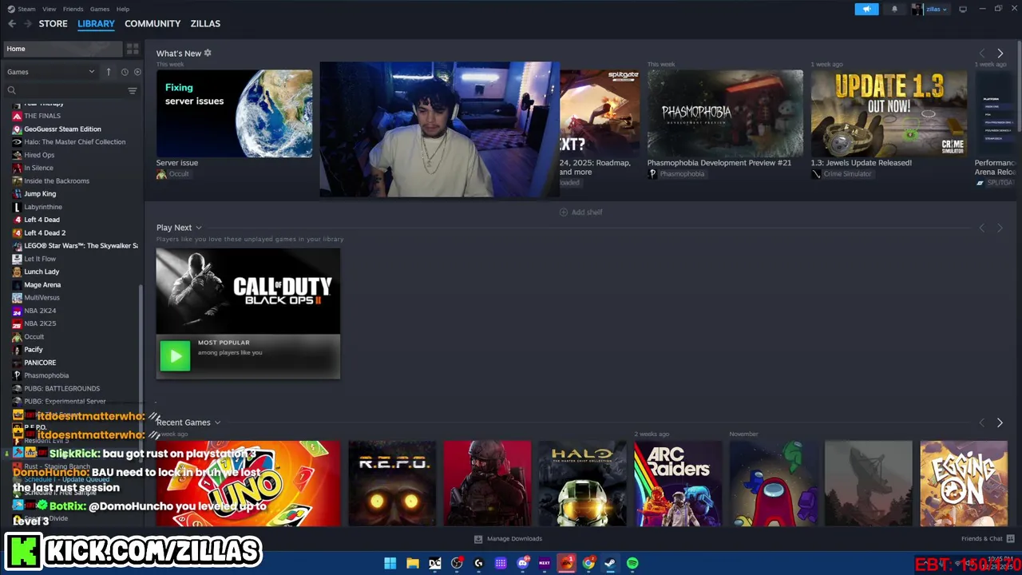Viewport: 1022px width, 575px height.
Task: Open Windows Start button
Action: coord(390,563)
